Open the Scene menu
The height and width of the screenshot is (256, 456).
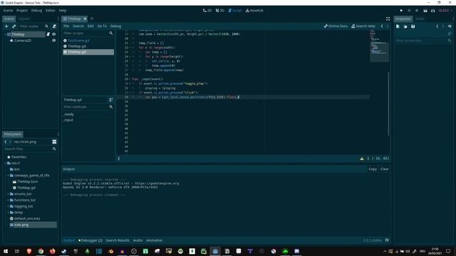8,11
